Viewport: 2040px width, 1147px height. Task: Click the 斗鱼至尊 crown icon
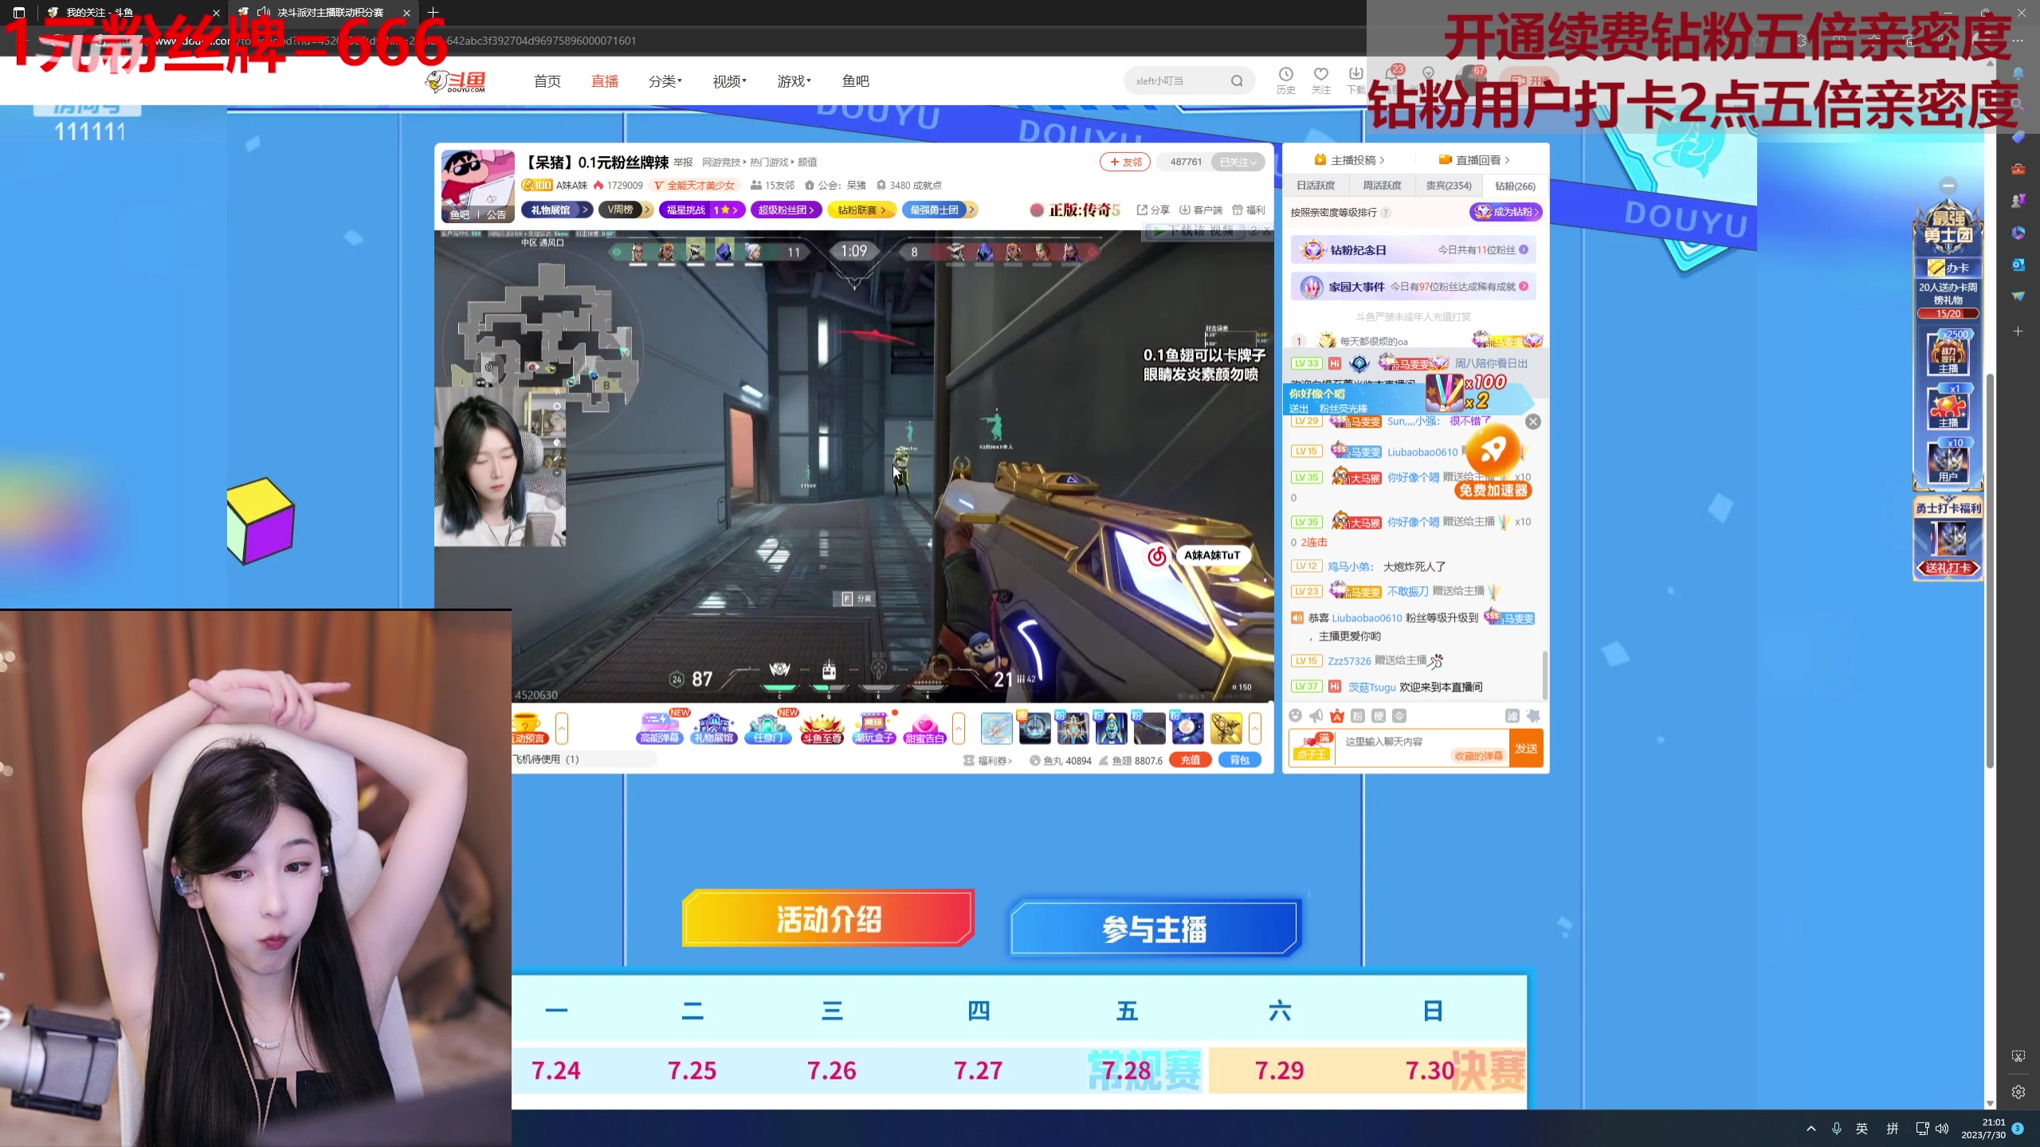(x=822, y=727)
